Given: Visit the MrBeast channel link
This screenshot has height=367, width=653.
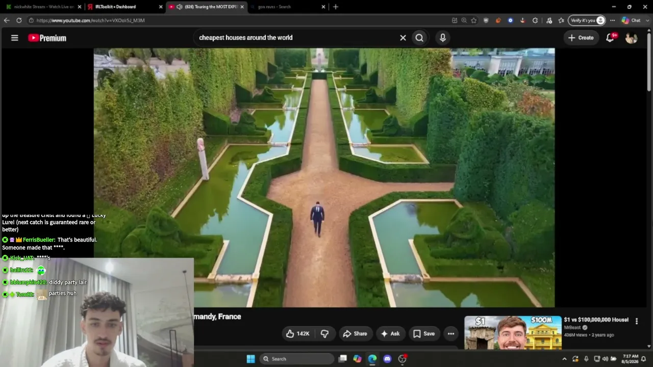Looking at the screenshot, I should coord(573,327).
